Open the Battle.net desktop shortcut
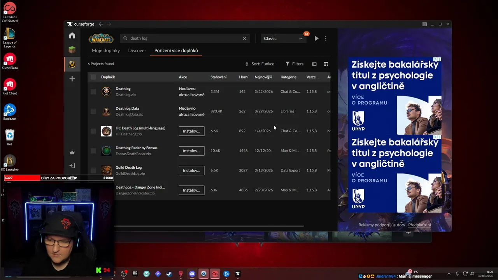The height and width of the screenshot is (280, 498). point(10,112)
